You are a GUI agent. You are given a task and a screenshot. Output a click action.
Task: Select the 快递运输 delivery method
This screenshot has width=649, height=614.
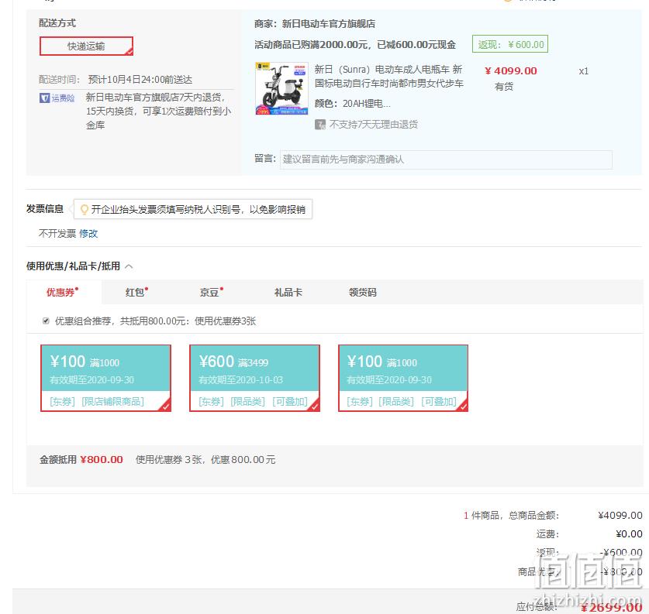86,46
